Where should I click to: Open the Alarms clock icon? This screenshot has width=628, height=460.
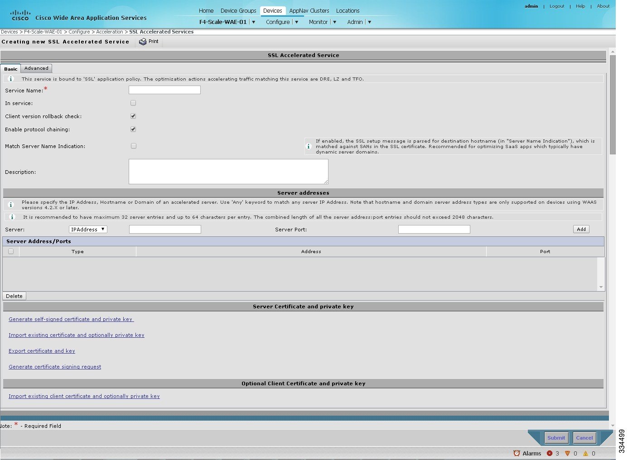coord(517,453)
